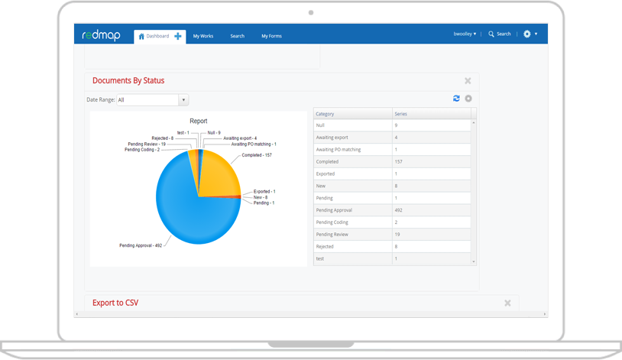The height and width of the screenshot is (360, 622).
Task: Click the table scrollbar down arrow
Action: pos(474,261)
